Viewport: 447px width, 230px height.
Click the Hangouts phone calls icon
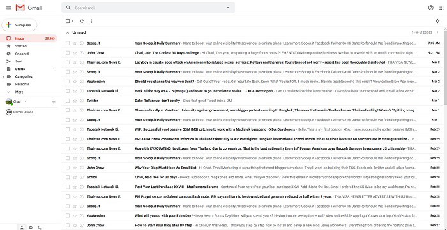pyautogui.click(x=40, y=227)
